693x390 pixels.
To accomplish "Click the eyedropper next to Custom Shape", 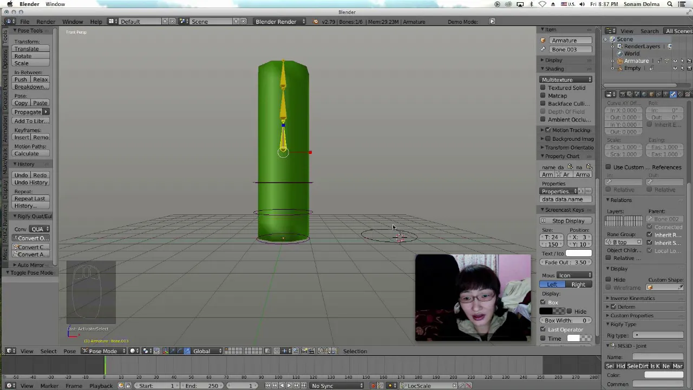I will click(x=681, y=288).
